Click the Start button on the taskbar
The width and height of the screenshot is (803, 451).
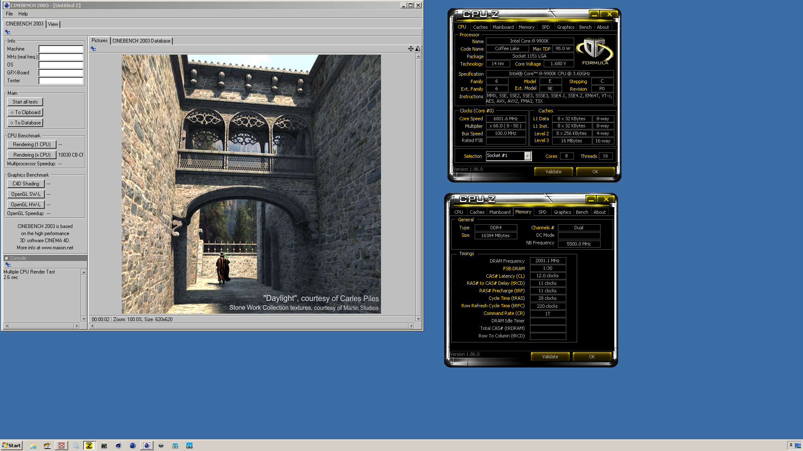pyautogui.click(x=11, y=446)
